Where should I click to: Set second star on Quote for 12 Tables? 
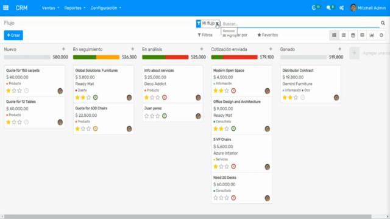14,122
